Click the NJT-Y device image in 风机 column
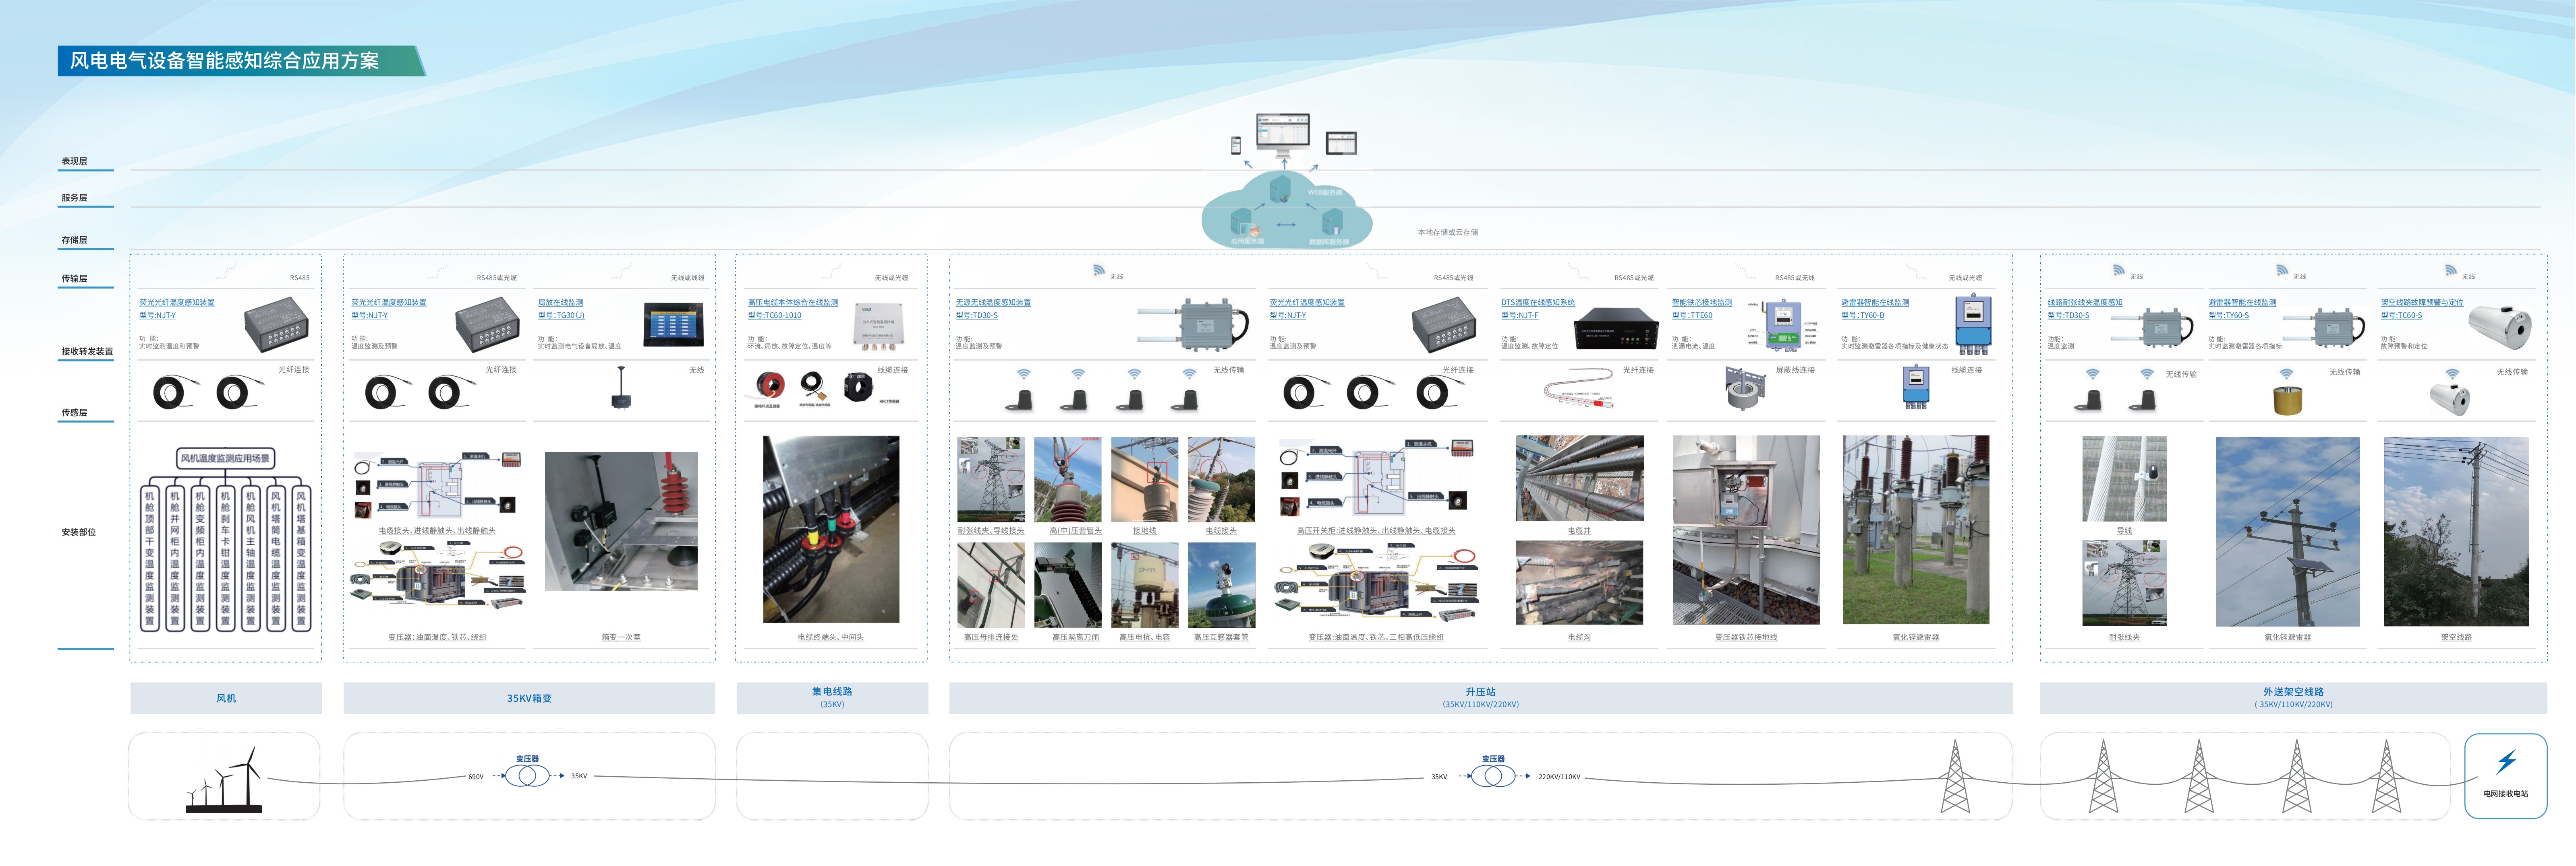Image resolution: width=2576 pixels, height=866 pixels. coord(277,325)
